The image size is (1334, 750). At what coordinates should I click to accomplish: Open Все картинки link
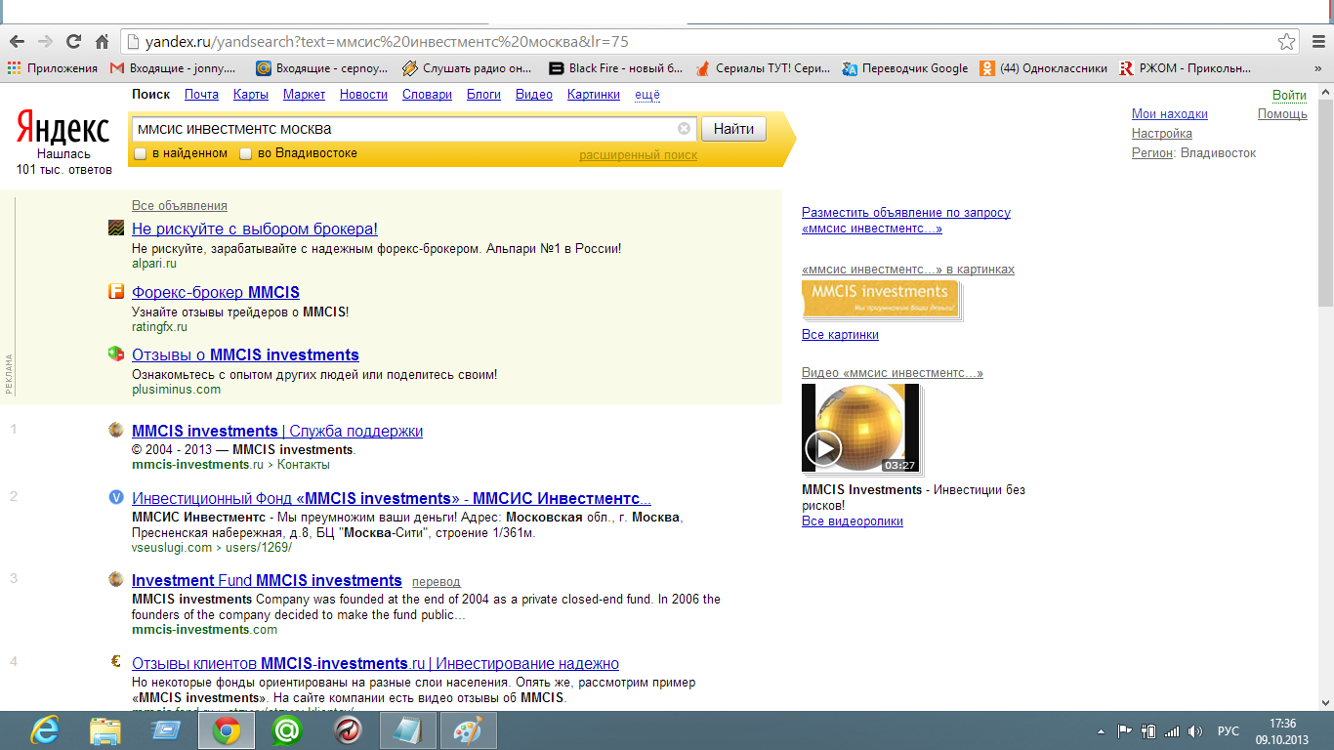pyautogui.click(x=840, y=335)
